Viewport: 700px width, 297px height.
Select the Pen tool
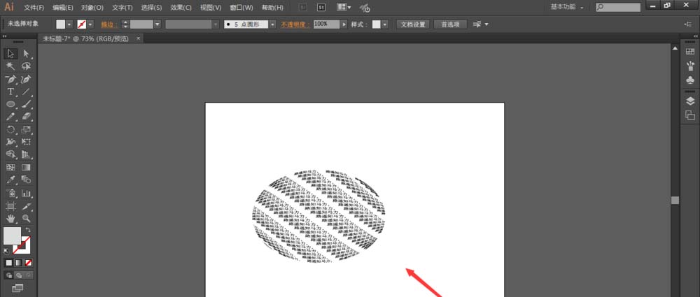10,80
